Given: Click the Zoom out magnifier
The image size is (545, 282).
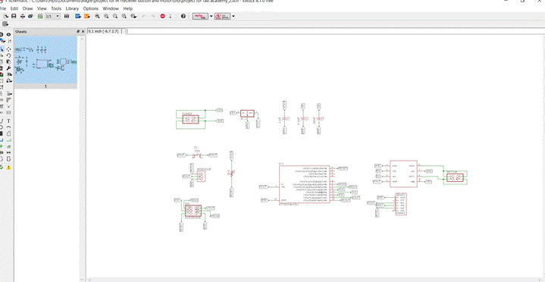Looking at the screenshot, I should (x=115, y=16).
